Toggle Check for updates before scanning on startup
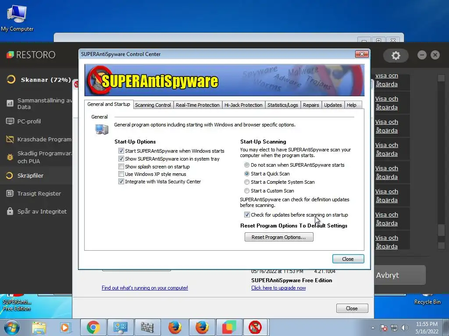 pos(247,214)
